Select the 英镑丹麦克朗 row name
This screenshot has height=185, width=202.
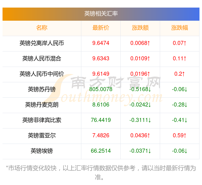[42, 105]
